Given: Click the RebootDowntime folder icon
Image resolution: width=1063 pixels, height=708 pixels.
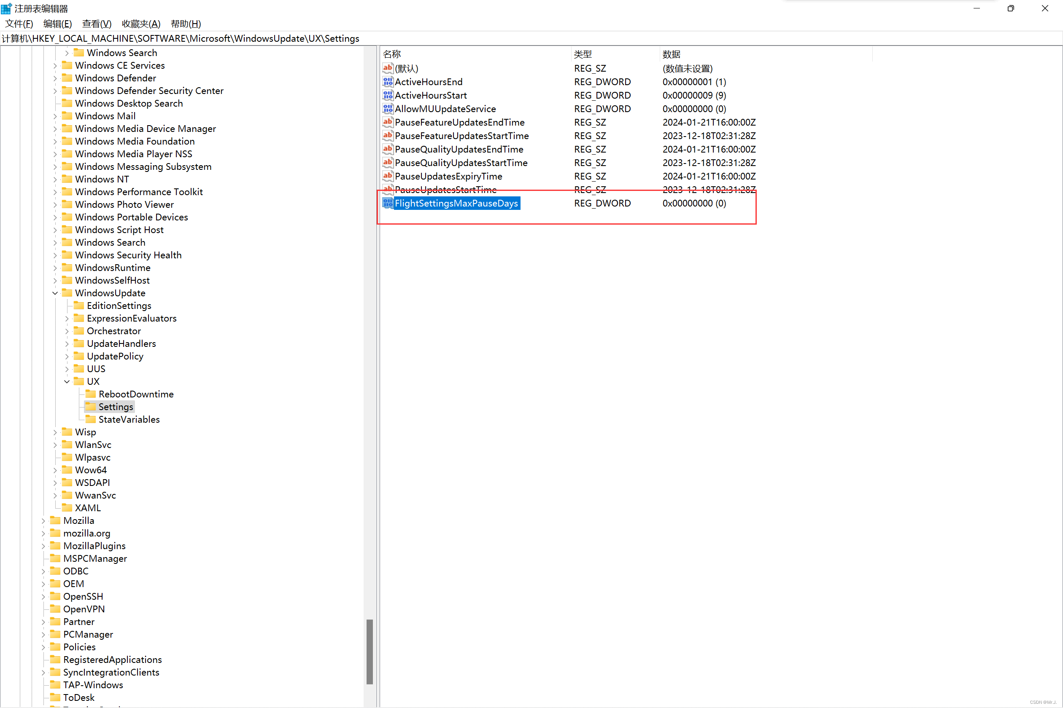Looking at the screenshot, I should point(91,394).
